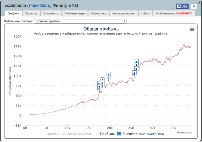The image size is (202, 142).
Task: Click the Выбранные графики label
Action: click(x=19, y=21)
